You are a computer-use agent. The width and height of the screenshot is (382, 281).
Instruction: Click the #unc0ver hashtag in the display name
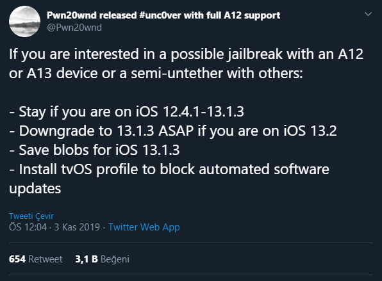[160, 15]
